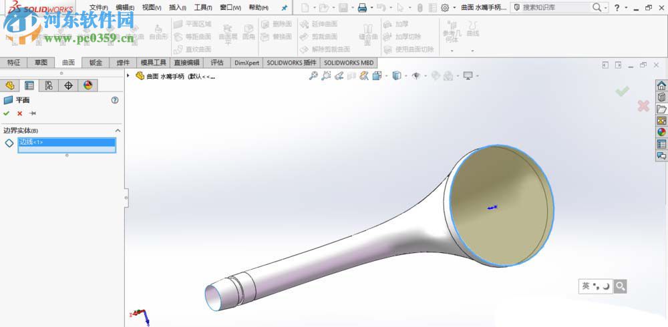This screenshot has width=668, height=327.
Task: Open the Print dropdown arrow
Action: [x=372, y=7]
